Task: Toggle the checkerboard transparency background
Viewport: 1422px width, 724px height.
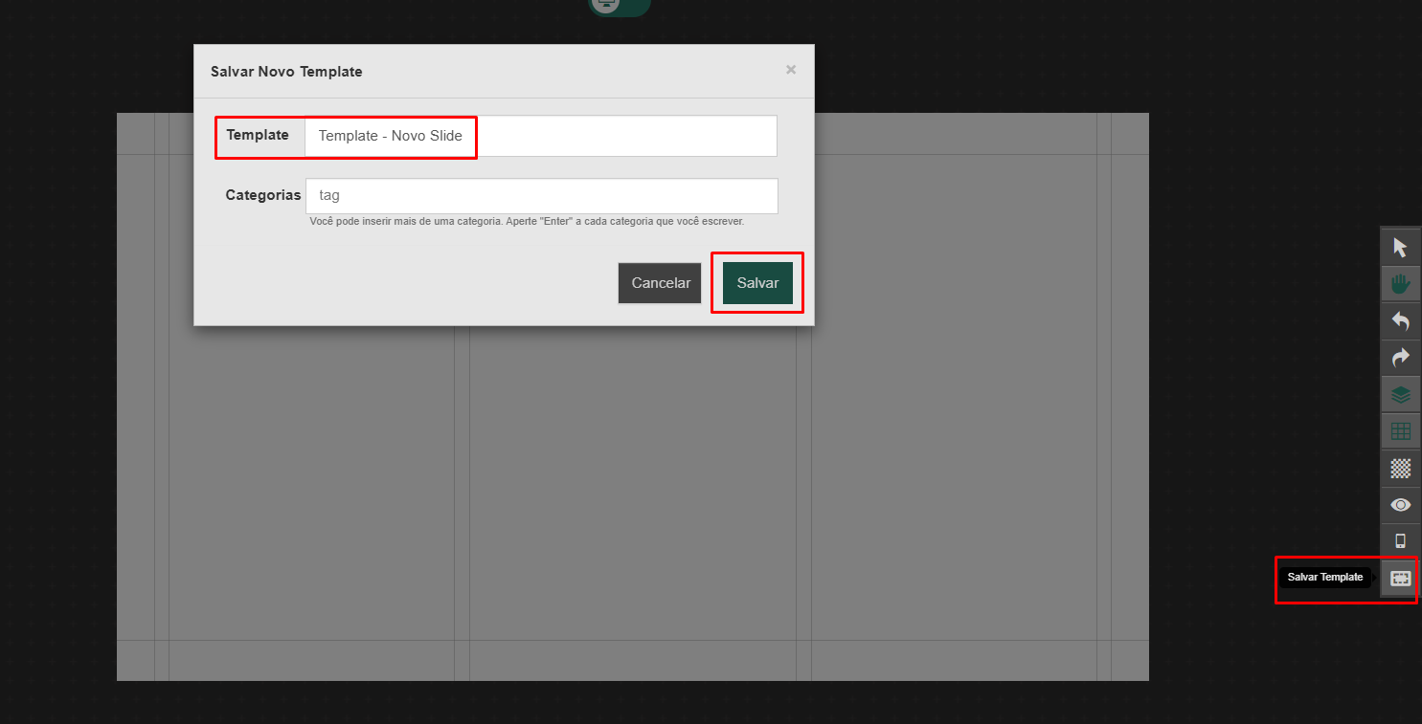Action: tap(1400, 468)
